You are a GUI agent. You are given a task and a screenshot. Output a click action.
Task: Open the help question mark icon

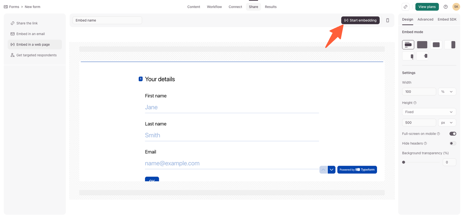446,7
